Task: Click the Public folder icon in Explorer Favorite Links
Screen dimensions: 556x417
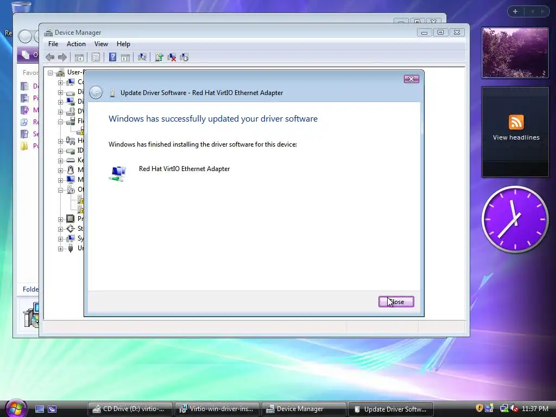Action: pyautogui.click(x=24, y=146)
